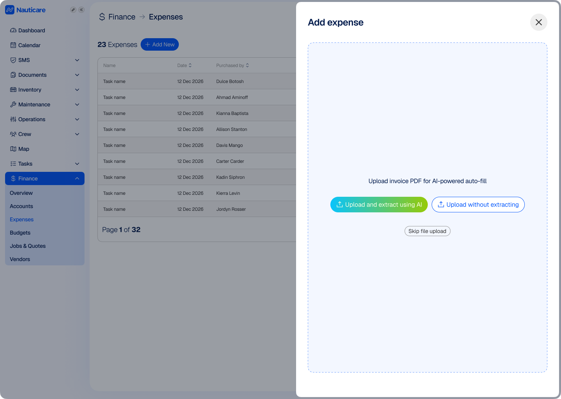The height and width of the screenshot is (399, 561).
Task: Collapse the Finance section chevron
Action: click(x=77, y=178)
